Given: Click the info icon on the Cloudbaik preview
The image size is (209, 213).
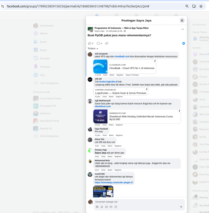Looking at the screenshot, I should coord(155,61).
